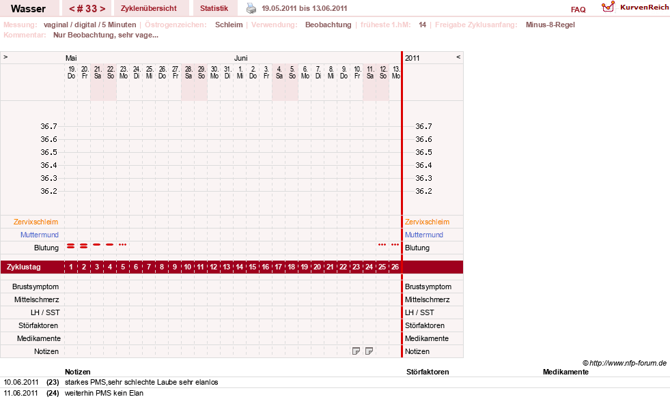Screen dimensions: 670x412
Task: Click the spotting dots on cycle day 26
Action: (x=395, y=245)
